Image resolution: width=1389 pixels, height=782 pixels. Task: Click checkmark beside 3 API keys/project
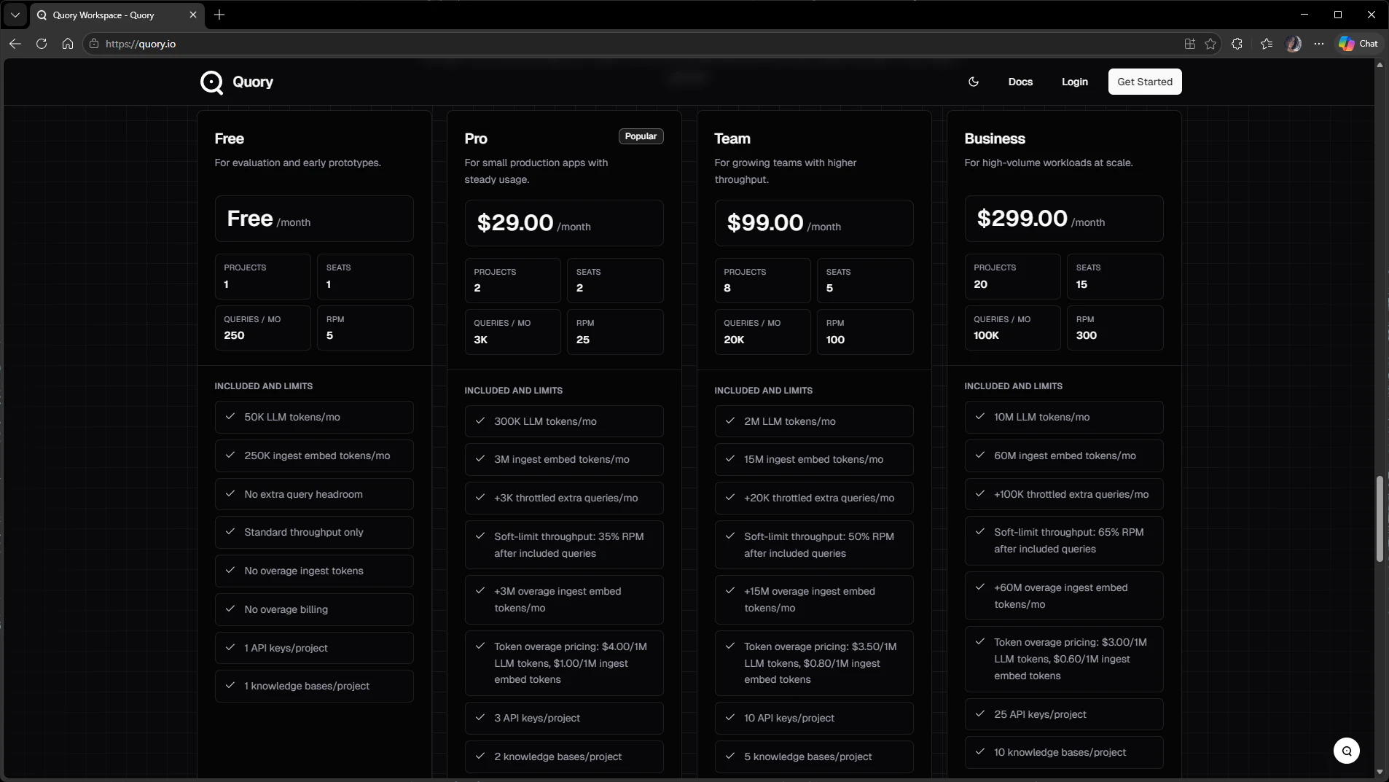pyautogui.click(x=480, y=717)
